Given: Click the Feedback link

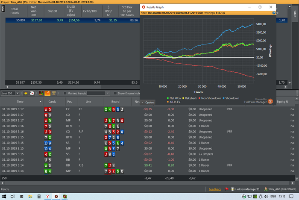Looking at the screenshot, I should point(215,189).
